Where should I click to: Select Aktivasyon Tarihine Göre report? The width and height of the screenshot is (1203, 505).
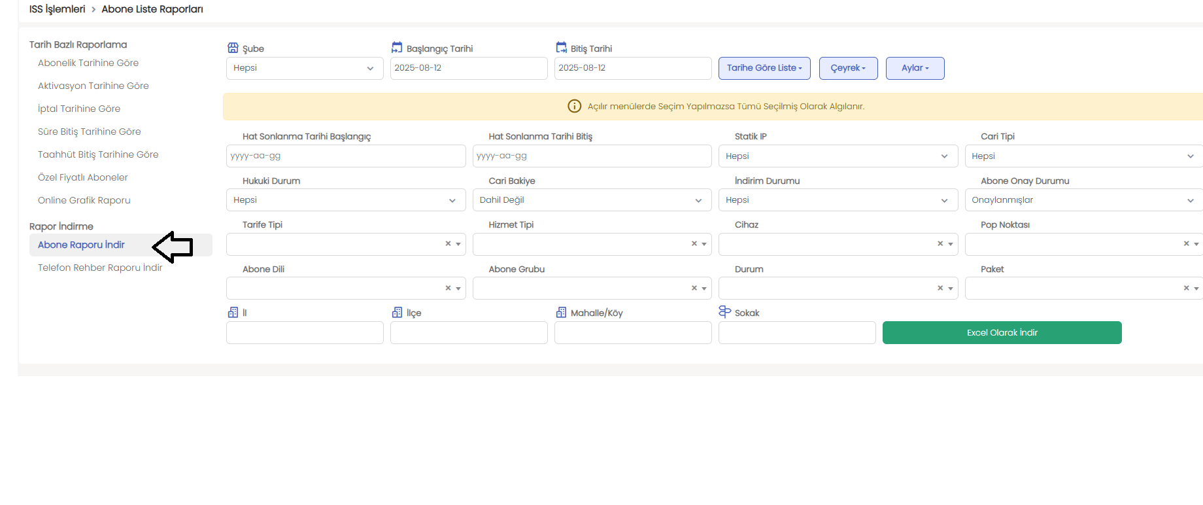(x=93, y=86)
